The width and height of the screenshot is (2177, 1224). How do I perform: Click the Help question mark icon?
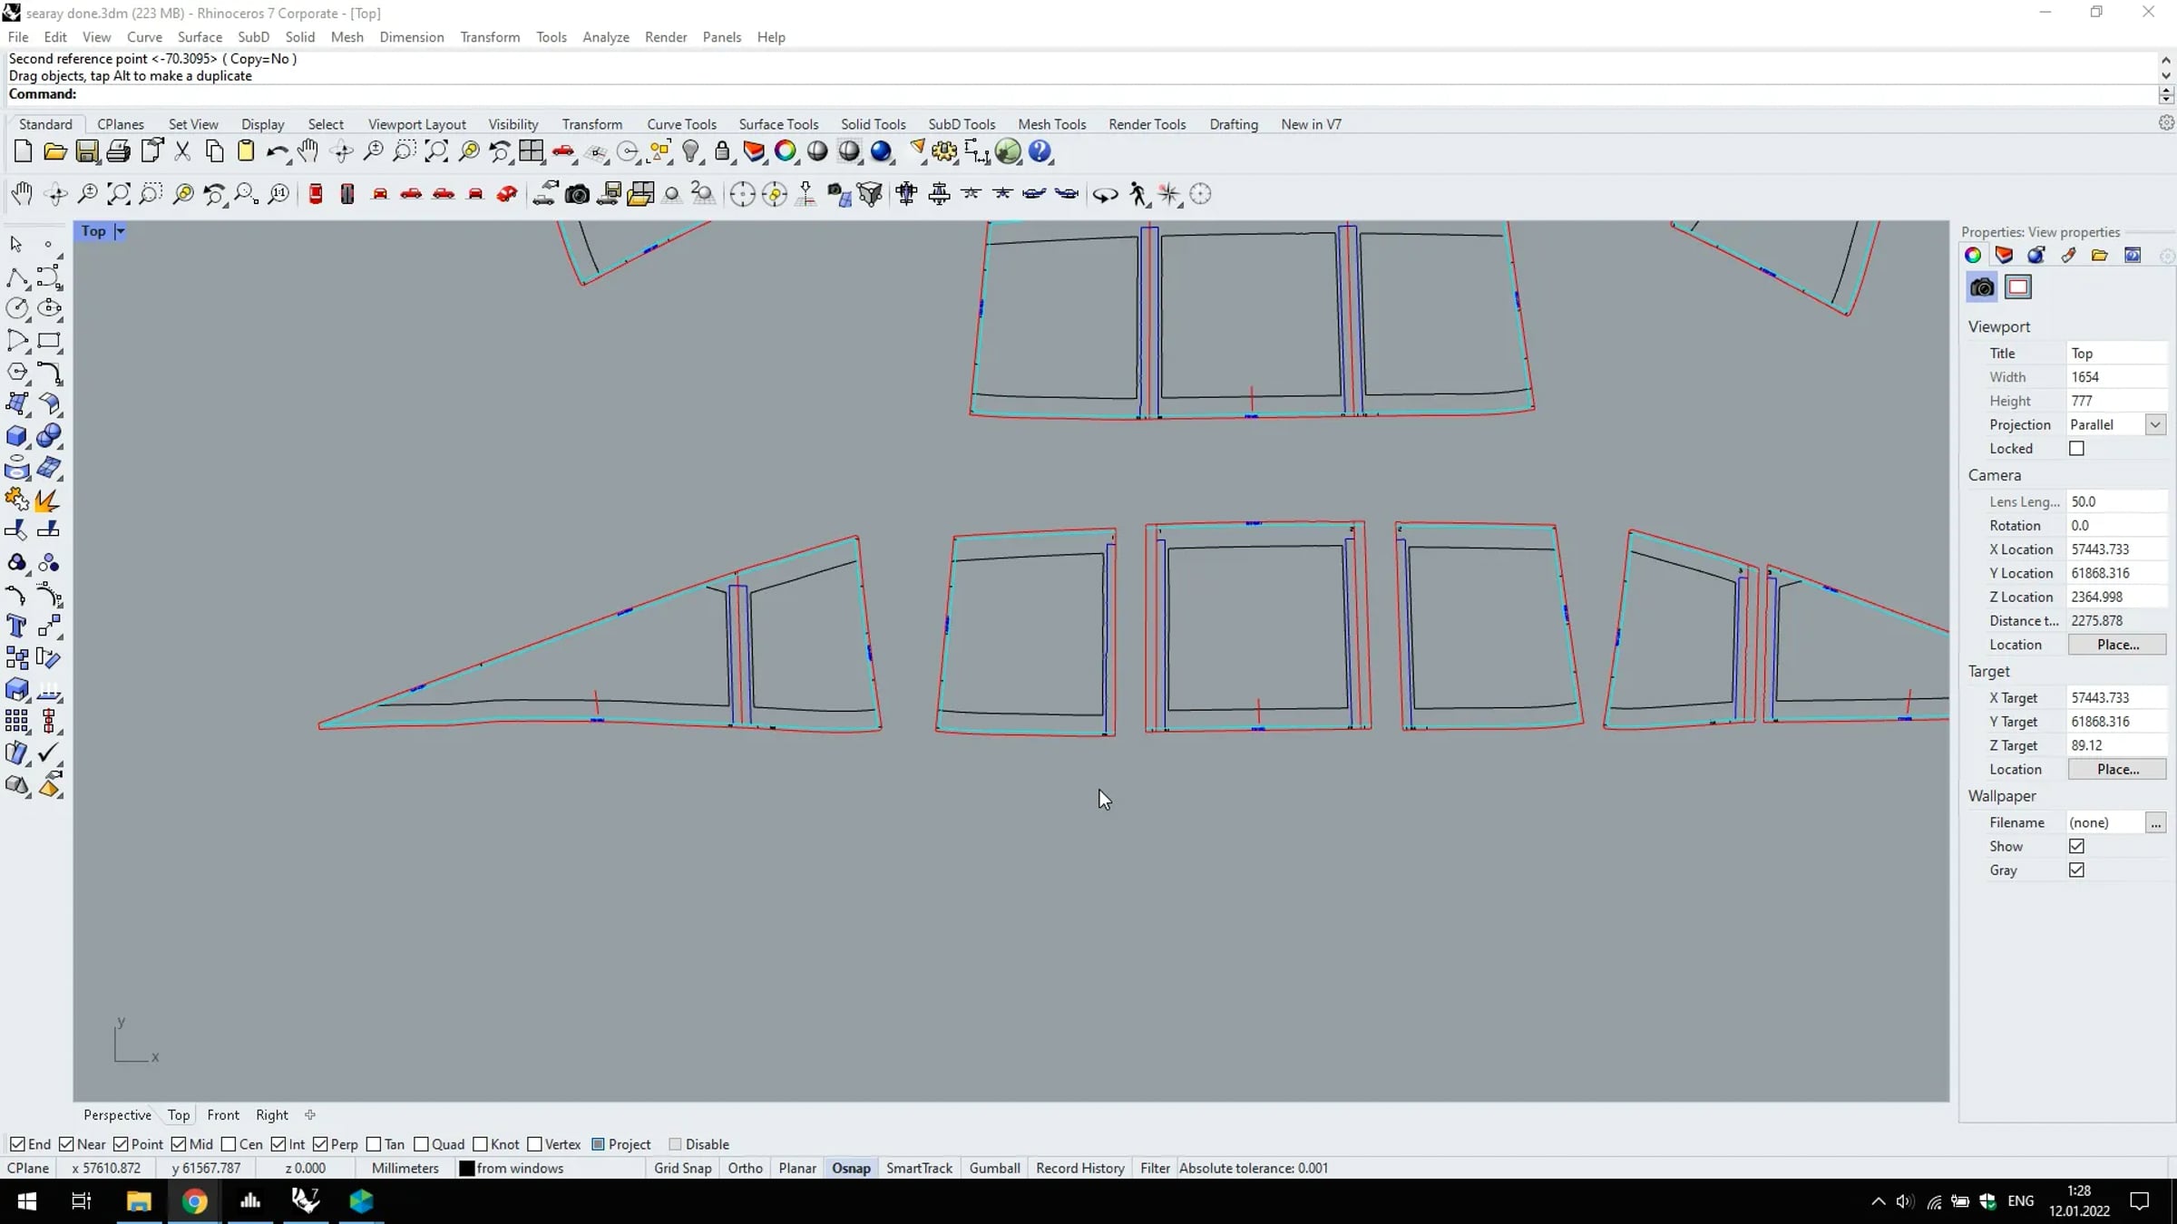[x=1040, y=151]
